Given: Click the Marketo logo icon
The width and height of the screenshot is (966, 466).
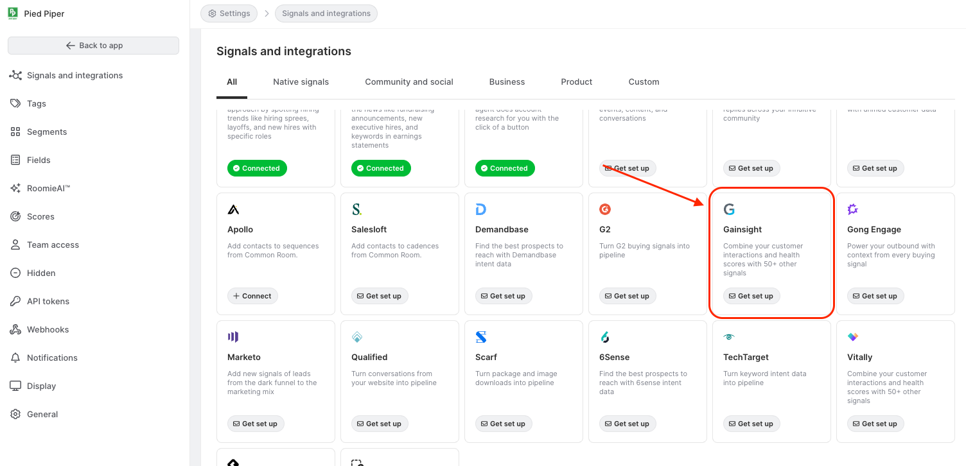Looking at the screenshot, I should (x=233, y=337).
